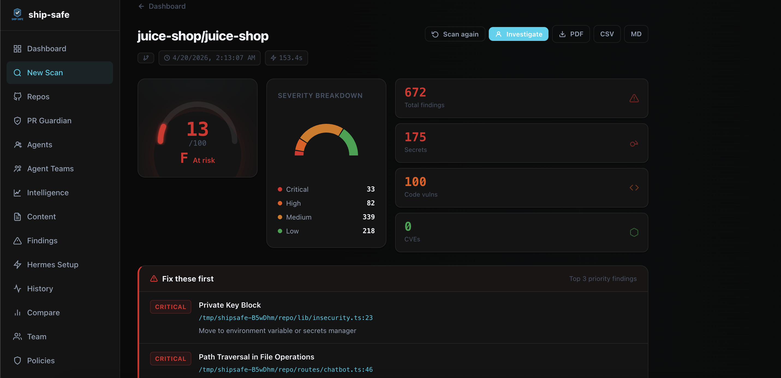Click the CRITICAL badge on Private Key Block
This screenshot has width=781, height=378.
click(x=171, y=307)
